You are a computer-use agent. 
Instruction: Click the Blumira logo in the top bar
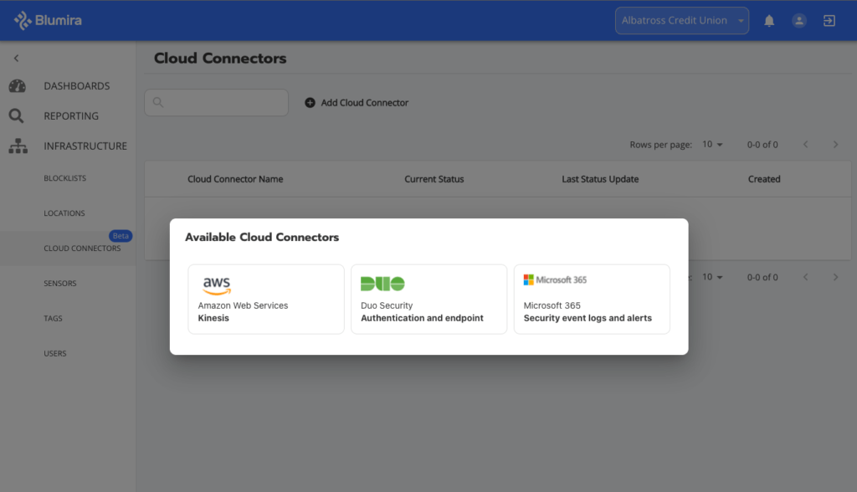[x=48, y=20]
